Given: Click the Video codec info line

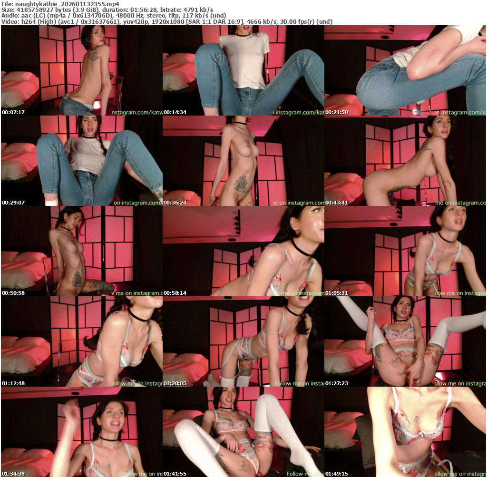Looking at the screenshot, I should [x=166, y=21].
